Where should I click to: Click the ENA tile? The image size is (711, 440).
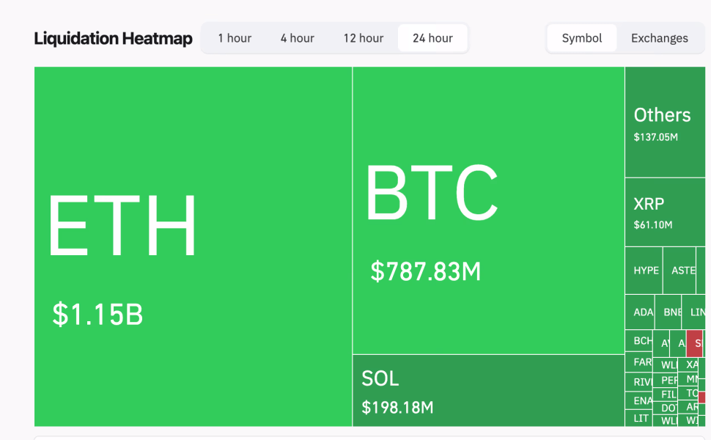[x=639, y=401]
